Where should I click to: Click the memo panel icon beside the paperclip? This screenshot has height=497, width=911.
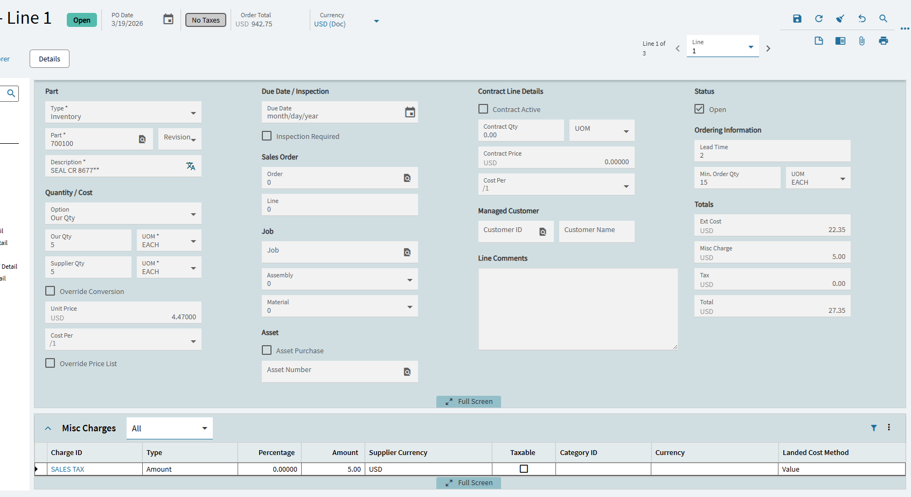[840, 41]
